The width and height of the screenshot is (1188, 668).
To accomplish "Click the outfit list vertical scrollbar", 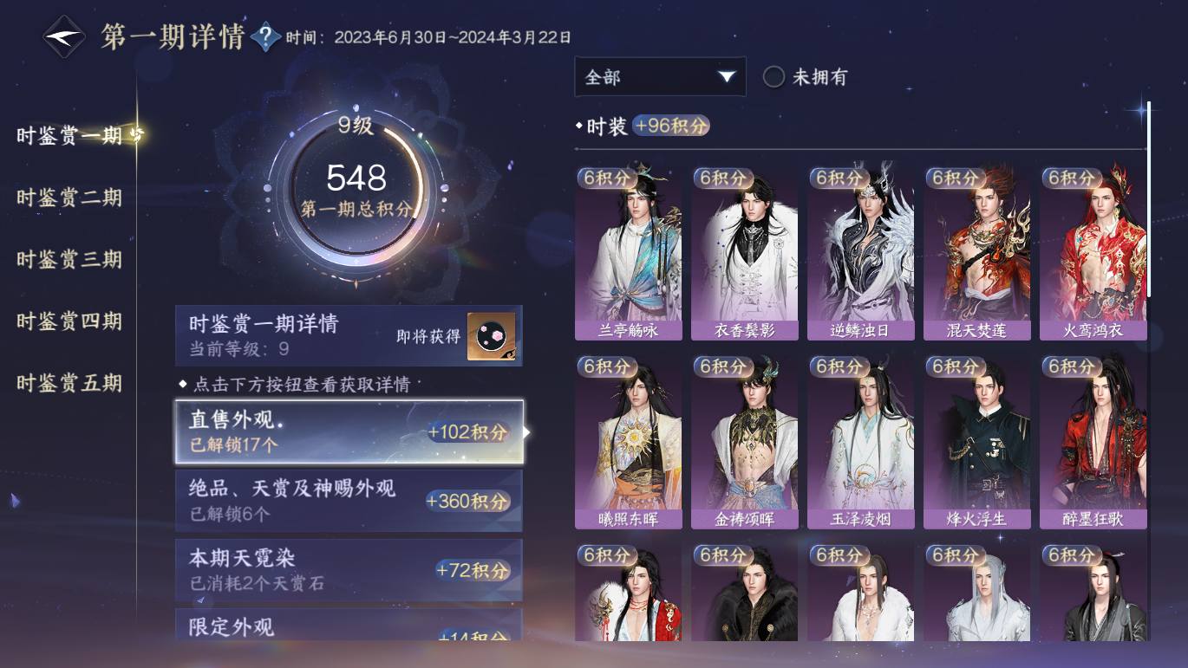I will click(1149, 199).
